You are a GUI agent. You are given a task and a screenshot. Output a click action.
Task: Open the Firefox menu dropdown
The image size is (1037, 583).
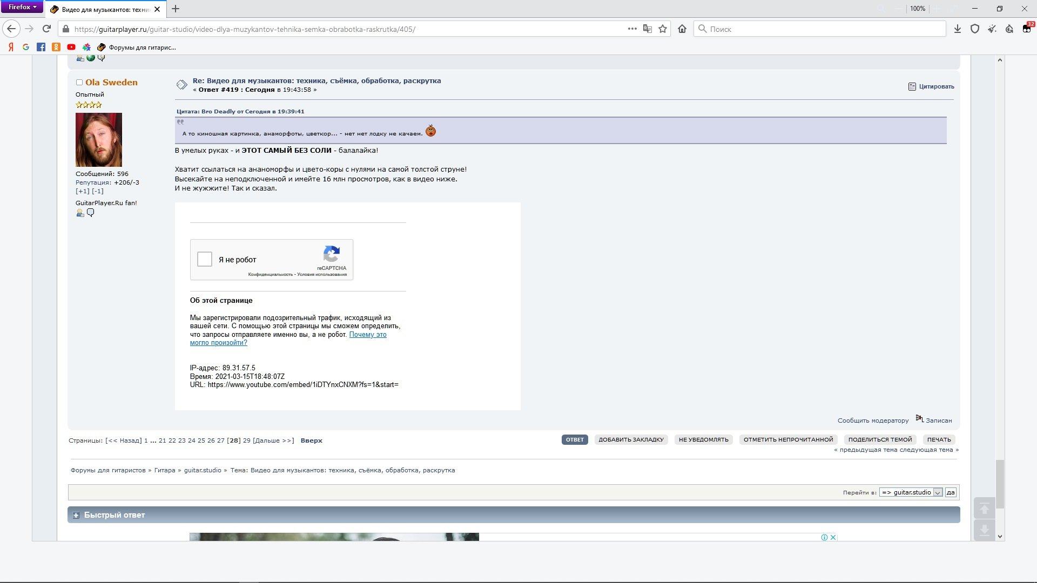22,7
